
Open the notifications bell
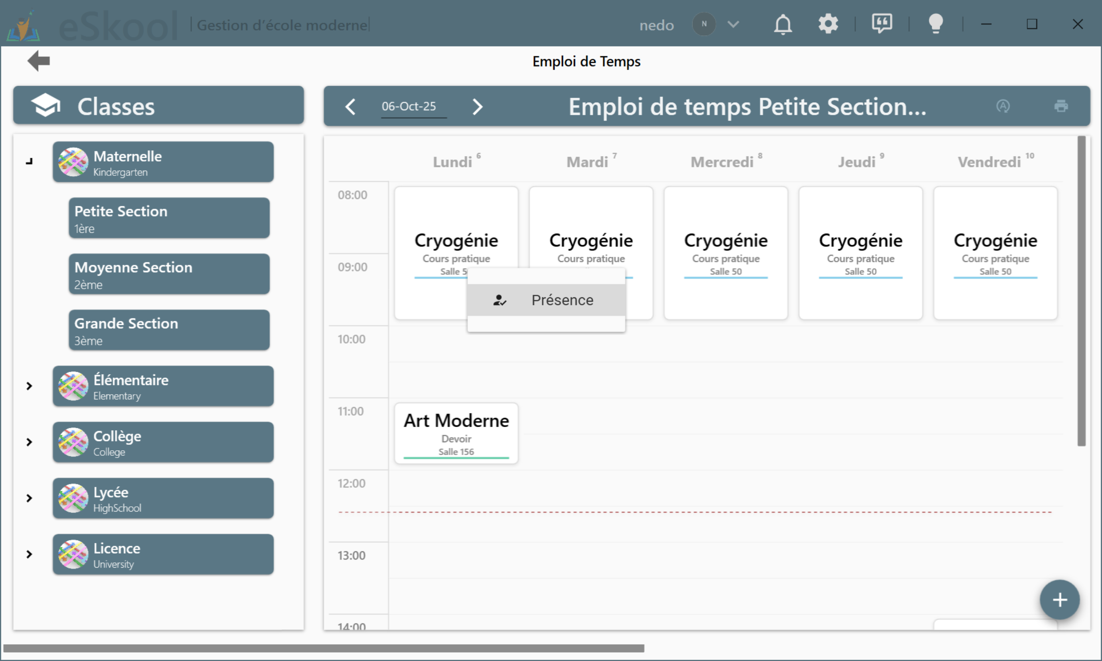783,24
